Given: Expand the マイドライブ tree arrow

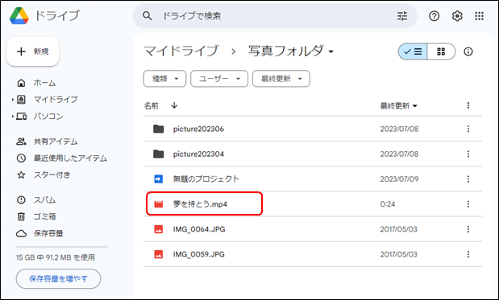Looking at the screenshot, I should tap(13, 100).
